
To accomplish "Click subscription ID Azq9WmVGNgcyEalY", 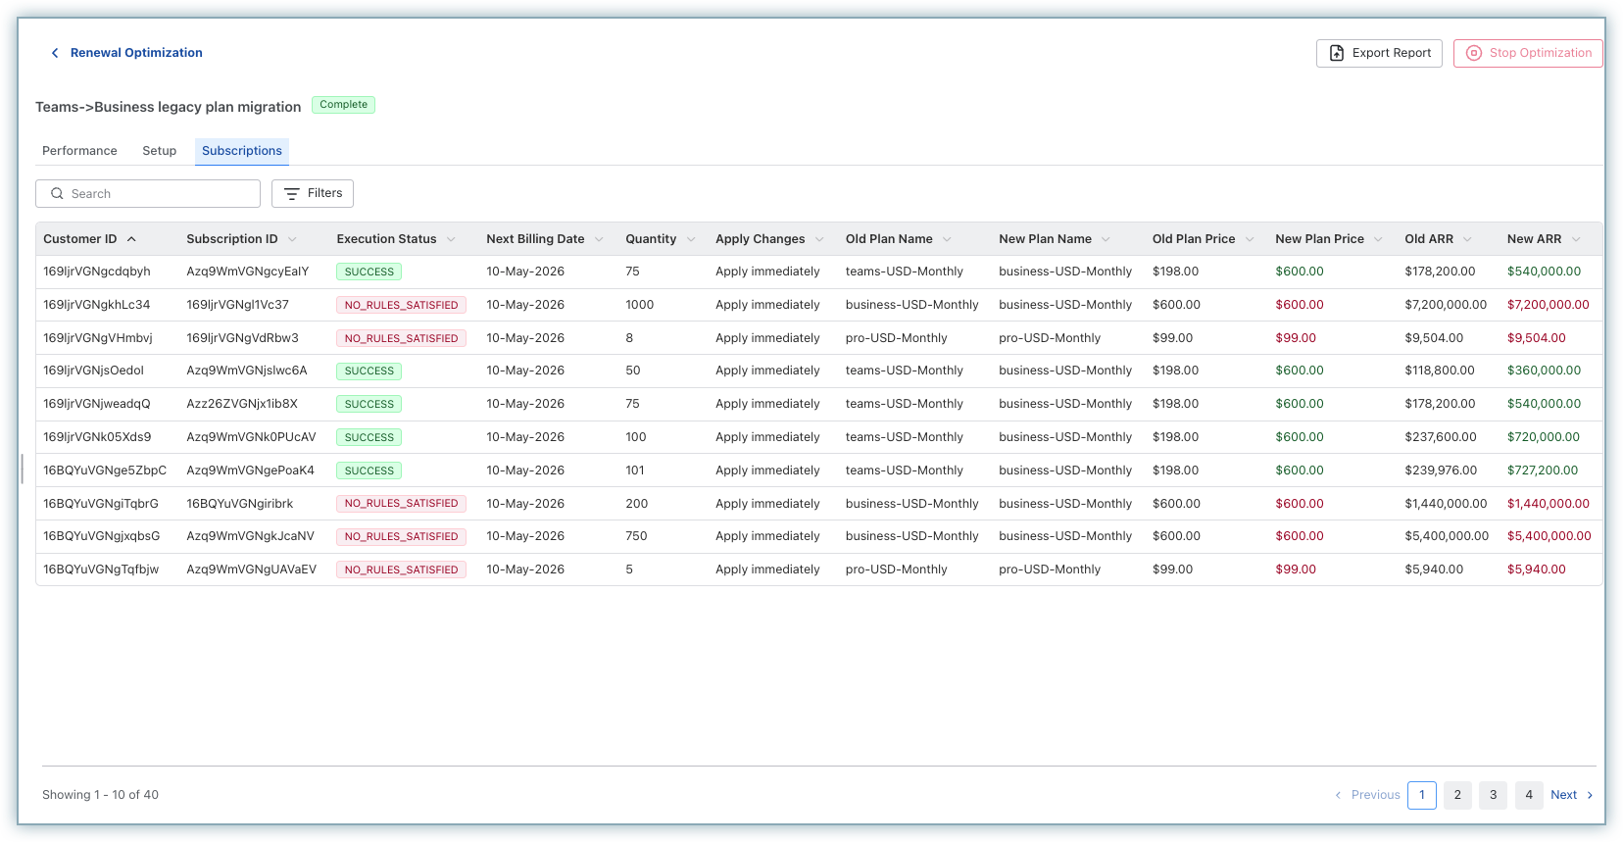I will tap(248, 272).
